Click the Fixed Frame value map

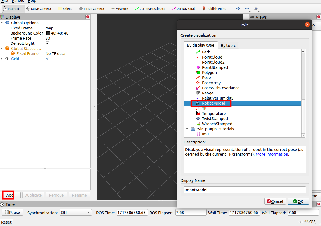point(49,28)
